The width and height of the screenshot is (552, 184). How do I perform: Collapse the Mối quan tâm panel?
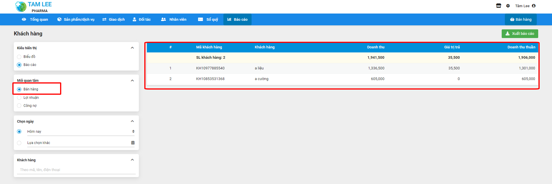[x=132, y=81]
